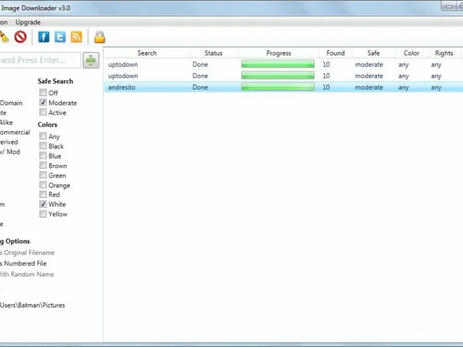This screenshot has height=347, width=463.
Task: Click the search term input field
Action: [x=40, y=60]
